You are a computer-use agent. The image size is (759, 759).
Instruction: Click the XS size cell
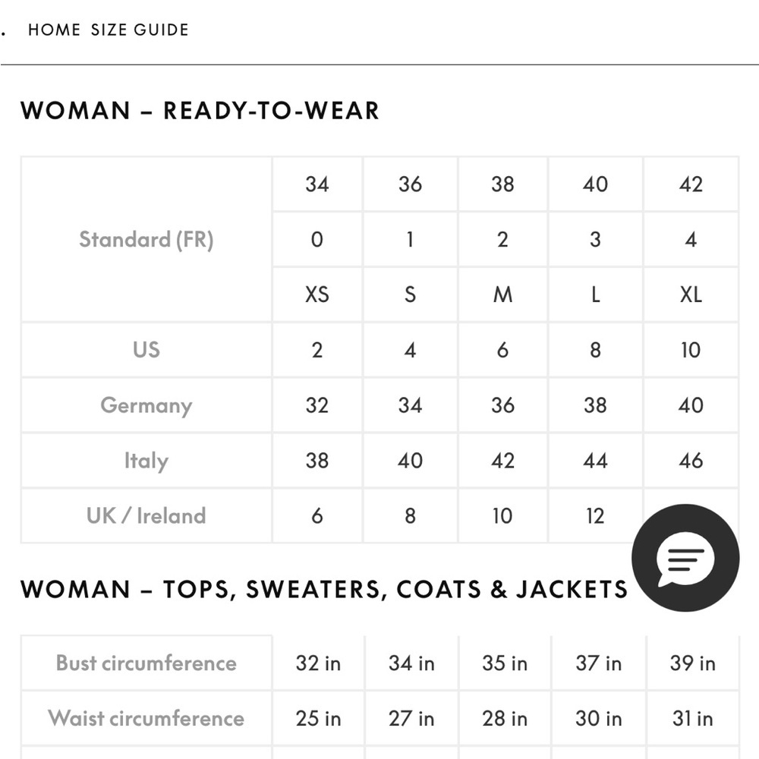(x=317, y=294)
